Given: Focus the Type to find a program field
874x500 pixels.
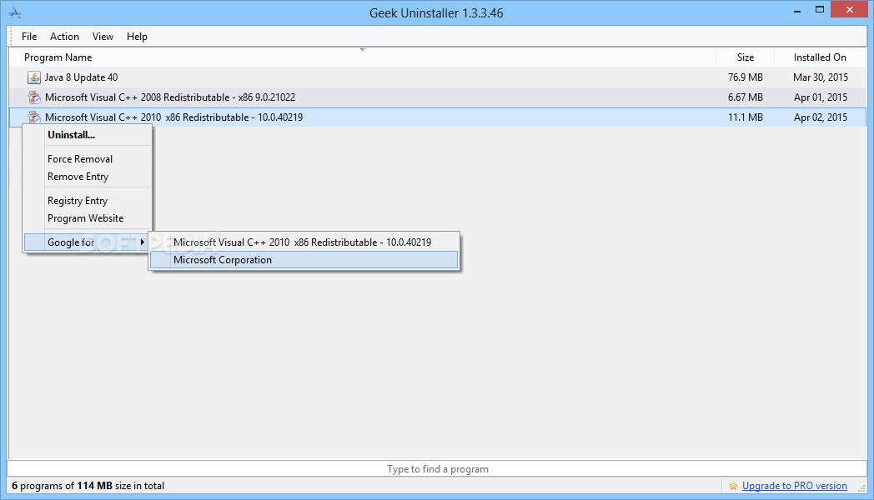Looking at the screenshot, I should coord(437,469).
